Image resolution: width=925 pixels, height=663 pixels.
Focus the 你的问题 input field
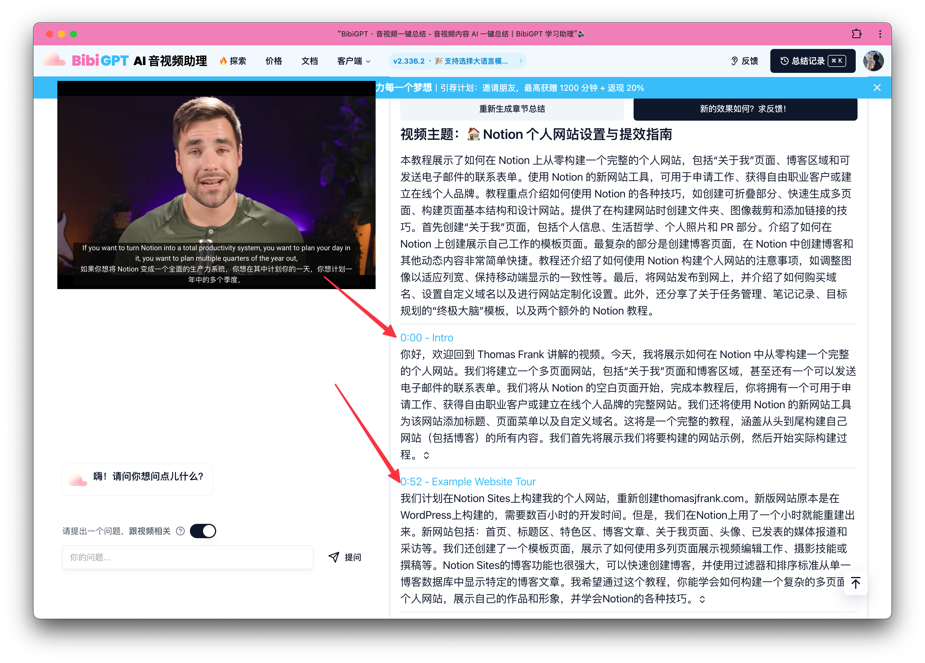(188, 557)
